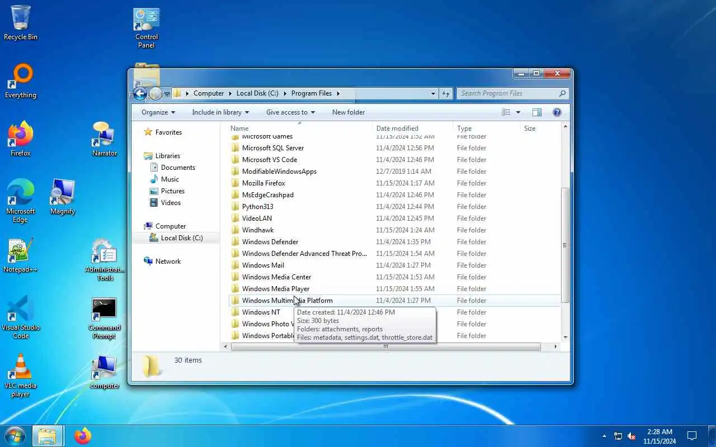Click the Explorer Forward navigation button
Viewport: 716px width, 447px height.
coord(156,94)
